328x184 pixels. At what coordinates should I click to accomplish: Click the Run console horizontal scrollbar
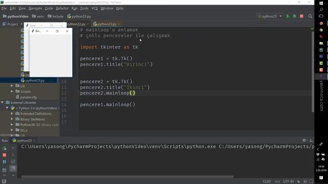coord(128,177)
